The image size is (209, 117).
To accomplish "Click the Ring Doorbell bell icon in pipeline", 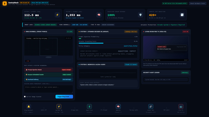I will (29, 106).
